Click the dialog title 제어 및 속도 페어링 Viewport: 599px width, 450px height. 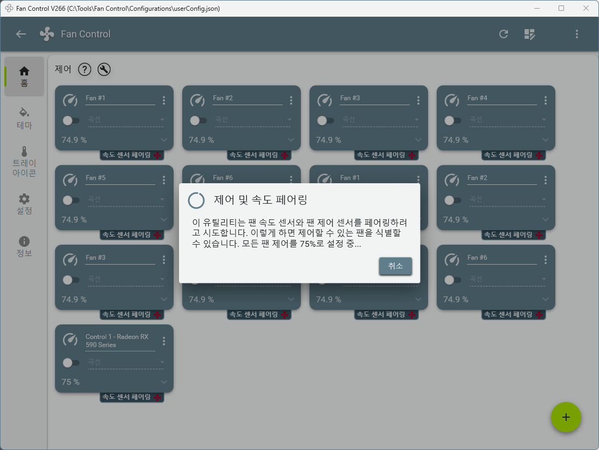point(260,200)
